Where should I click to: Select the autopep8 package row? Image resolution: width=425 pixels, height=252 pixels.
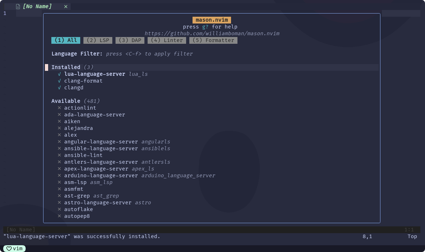pyautogui.click(x=77, y=216)
